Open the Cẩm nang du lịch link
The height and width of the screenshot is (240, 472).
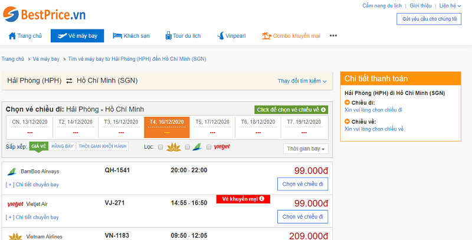point(382,6)
